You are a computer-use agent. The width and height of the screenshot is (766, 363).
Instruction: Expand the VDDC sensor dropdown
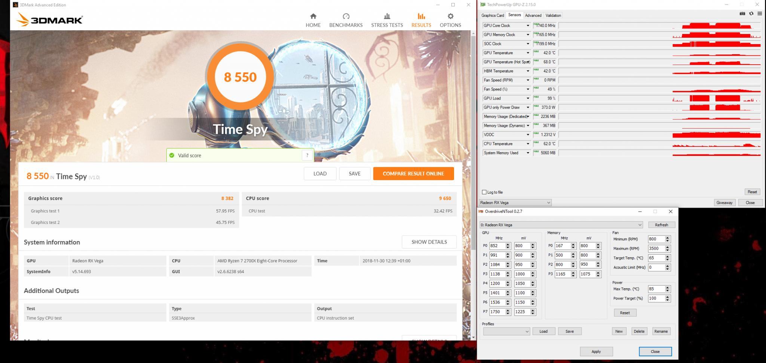[528, 135]
